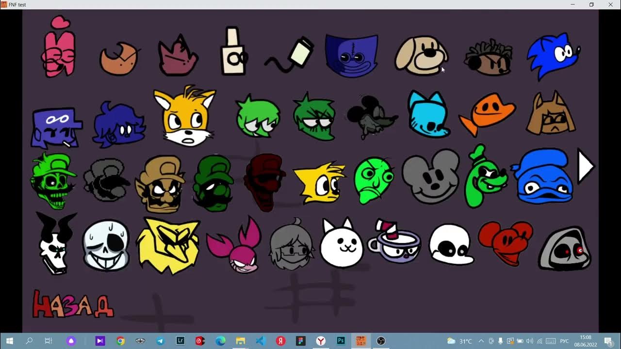Select the maroon spiky crown-shaped icon
621x349 pixels.
click(x=178, y=56)
